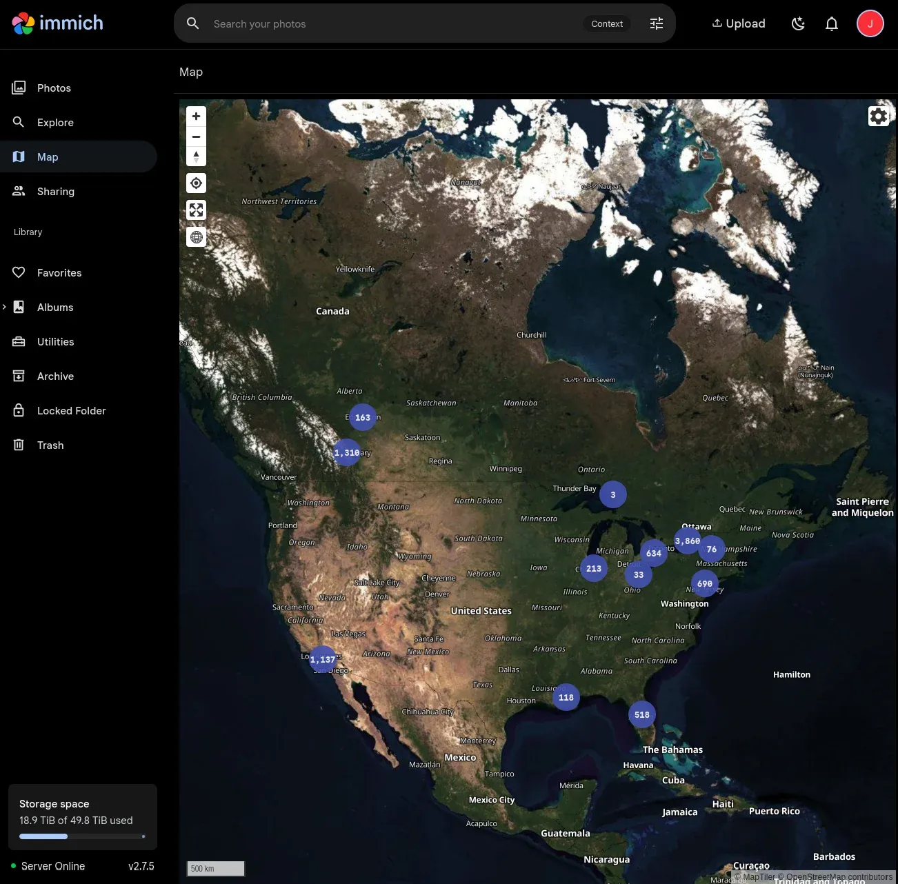
Task: Expand the Albums tree chevron
Action: click(x=4, y=307)
